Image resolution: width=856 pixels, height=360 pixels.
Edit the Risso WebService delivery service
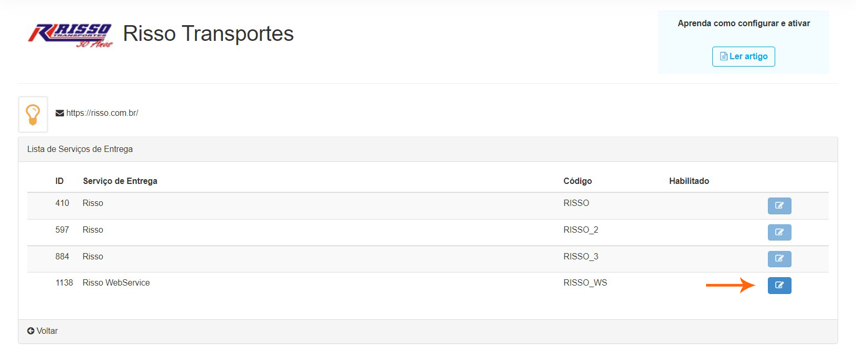coord(779,286)
